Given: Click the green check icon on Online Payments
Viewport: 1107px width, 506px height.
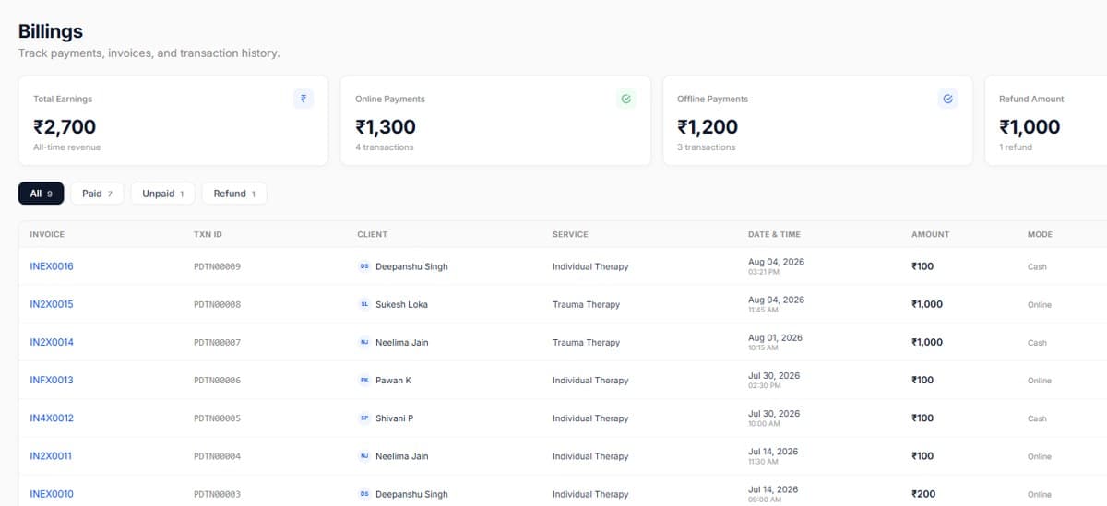Looking at the screenshot, I should click(x=625, y=99).
